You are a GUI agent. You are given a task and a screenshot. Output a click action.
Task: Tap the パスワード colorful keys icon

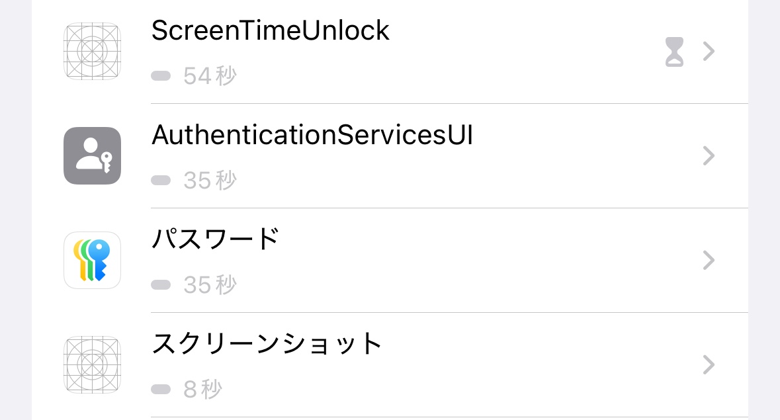92,260
